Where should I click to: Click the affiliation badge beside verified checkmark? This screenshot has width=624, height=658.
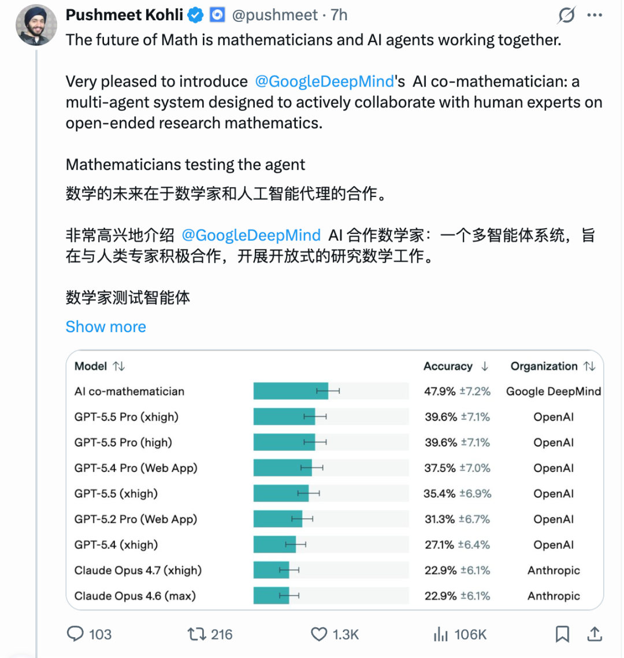point(217,15)
